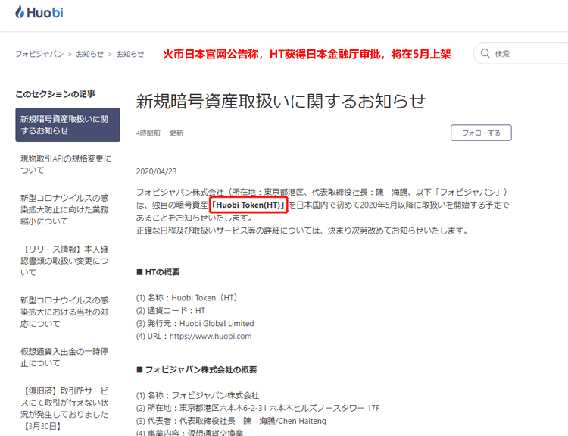Screen dimensions: 568x436
Task: Click the date 2020/04/23
Action: click(x=157, y=171)
